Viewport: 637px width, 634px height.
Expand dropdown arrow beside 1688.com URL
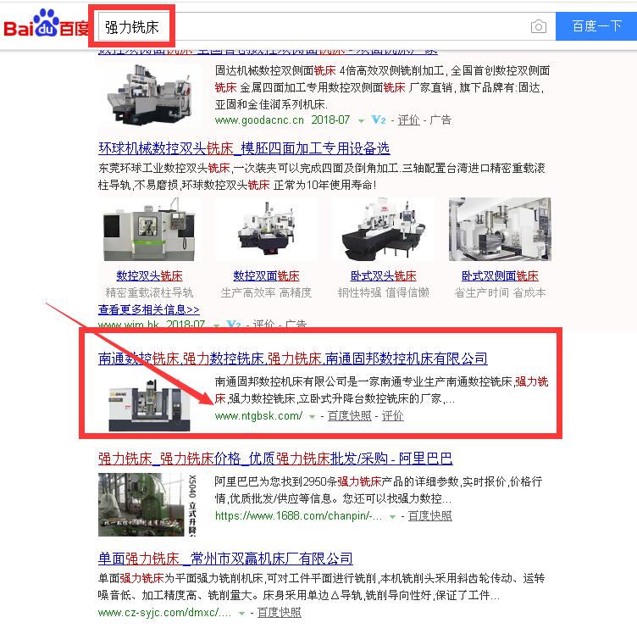click(392, 516)
